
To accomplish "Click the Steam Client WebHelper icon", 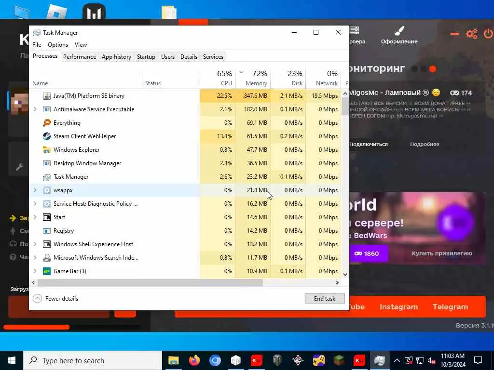I will 47,136.
